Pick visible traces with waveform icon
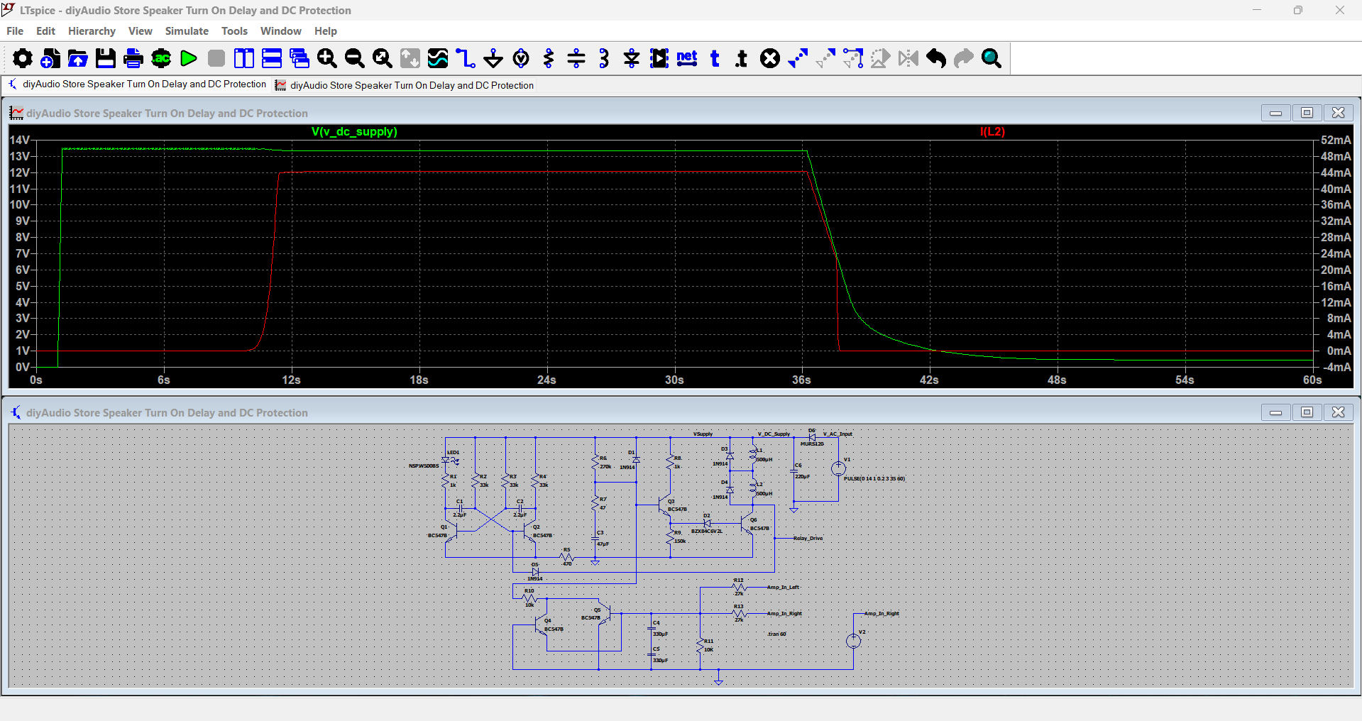The image size is (1362, 721). (438, 58)
